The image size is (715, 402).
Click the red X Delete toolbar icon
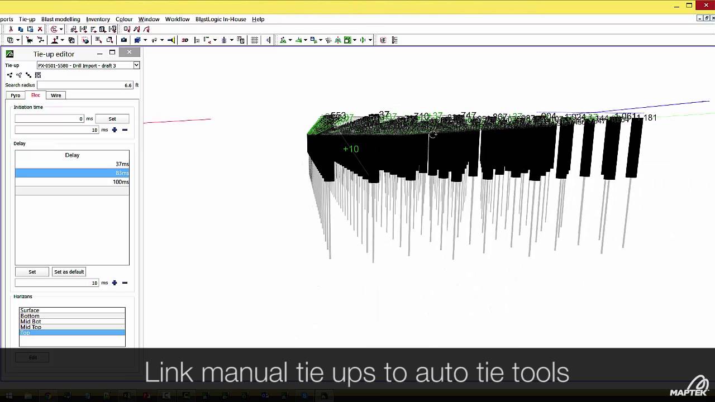(x=40, y=29)
